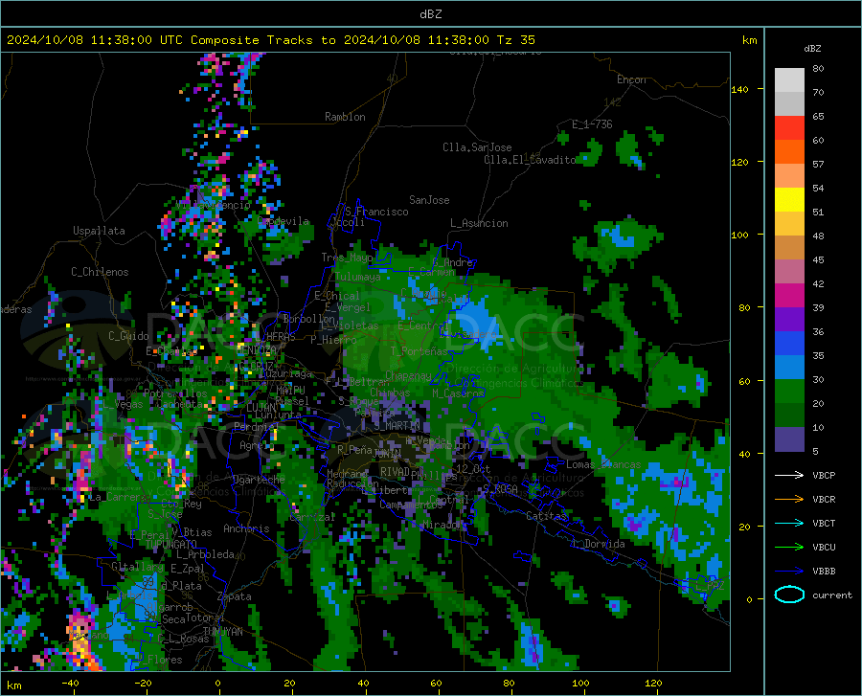Click the Uspallata label on map
This screenshot has width=862, height=696.
pos(99,231)
